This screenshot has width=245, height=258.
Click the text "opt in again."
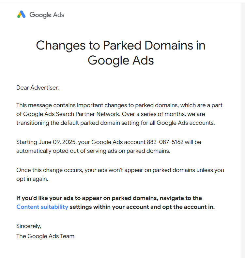32,179
